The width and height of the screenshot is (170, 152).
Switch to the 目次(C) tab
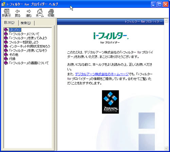(x=9, y=22)
